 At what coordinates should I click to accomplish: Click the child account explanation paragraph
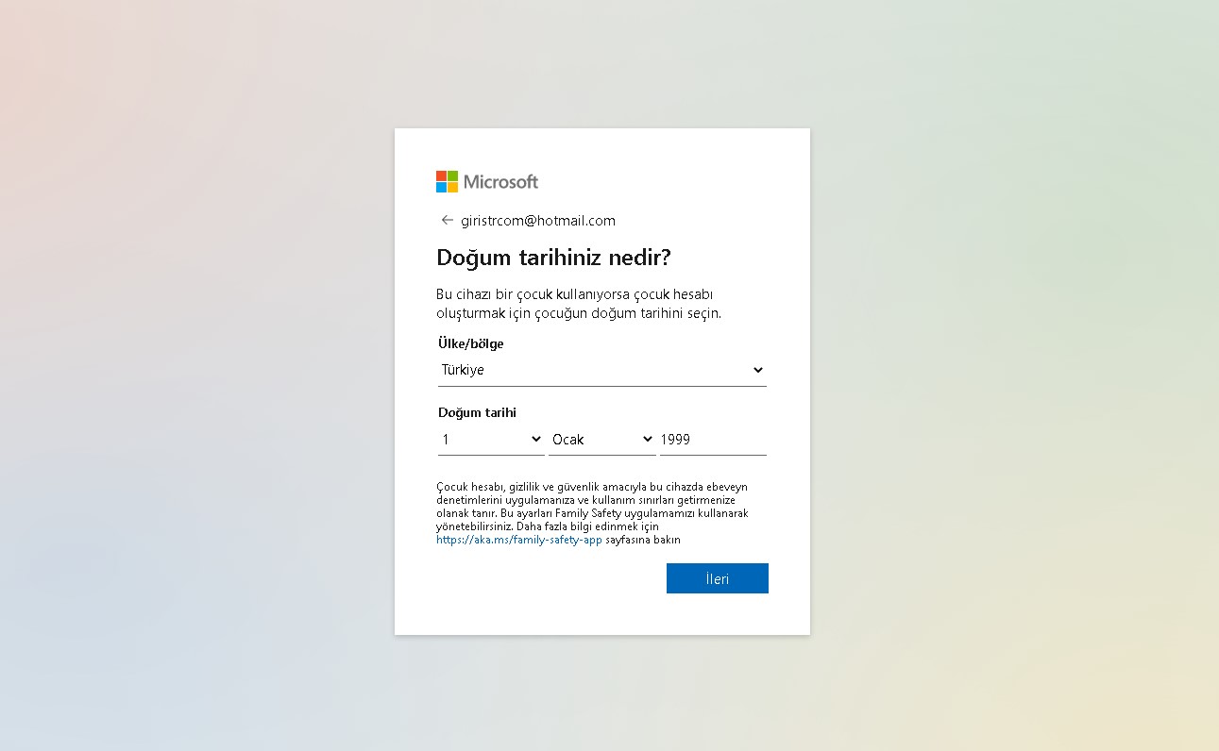pos(592,509)
